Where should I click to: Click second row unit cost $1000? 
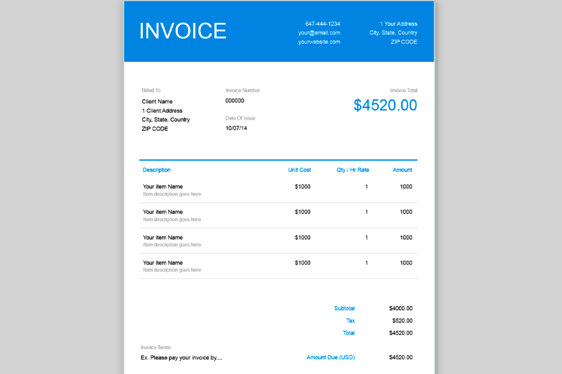303,212
